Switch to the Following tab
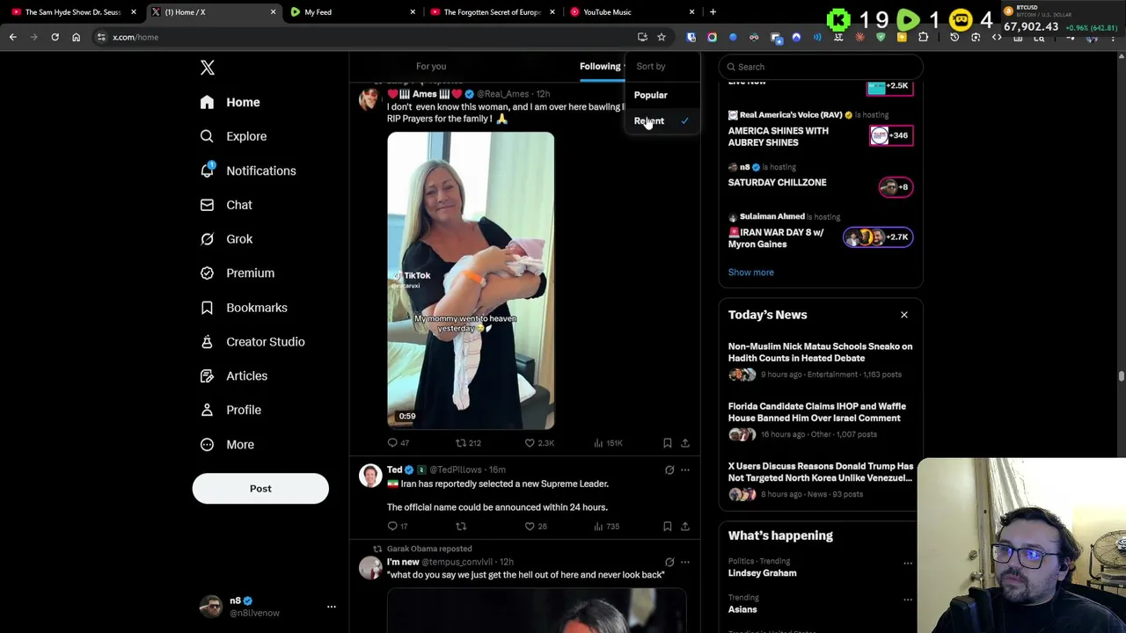The image size is (1126, 633). (x=600, y=66)
